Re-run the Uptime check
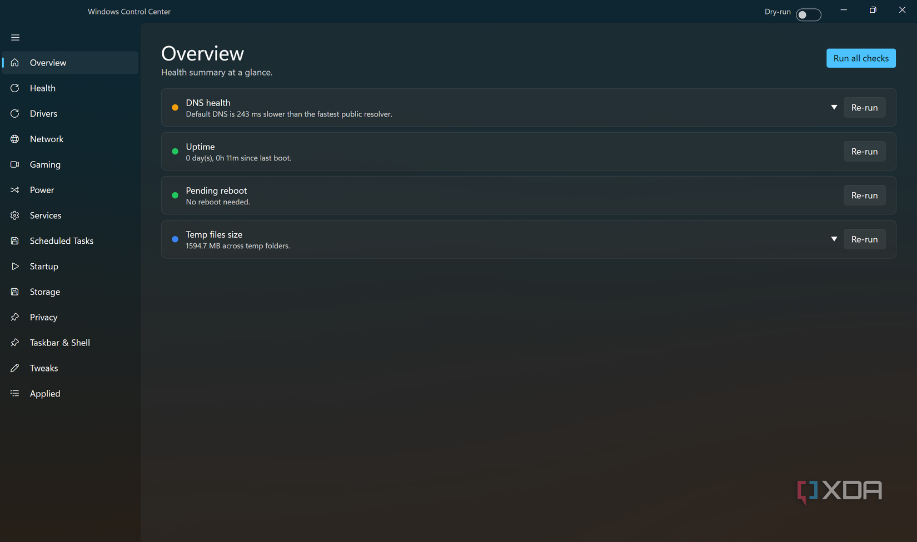The width and height of the screenshot is (917, 542). point(864,152)
